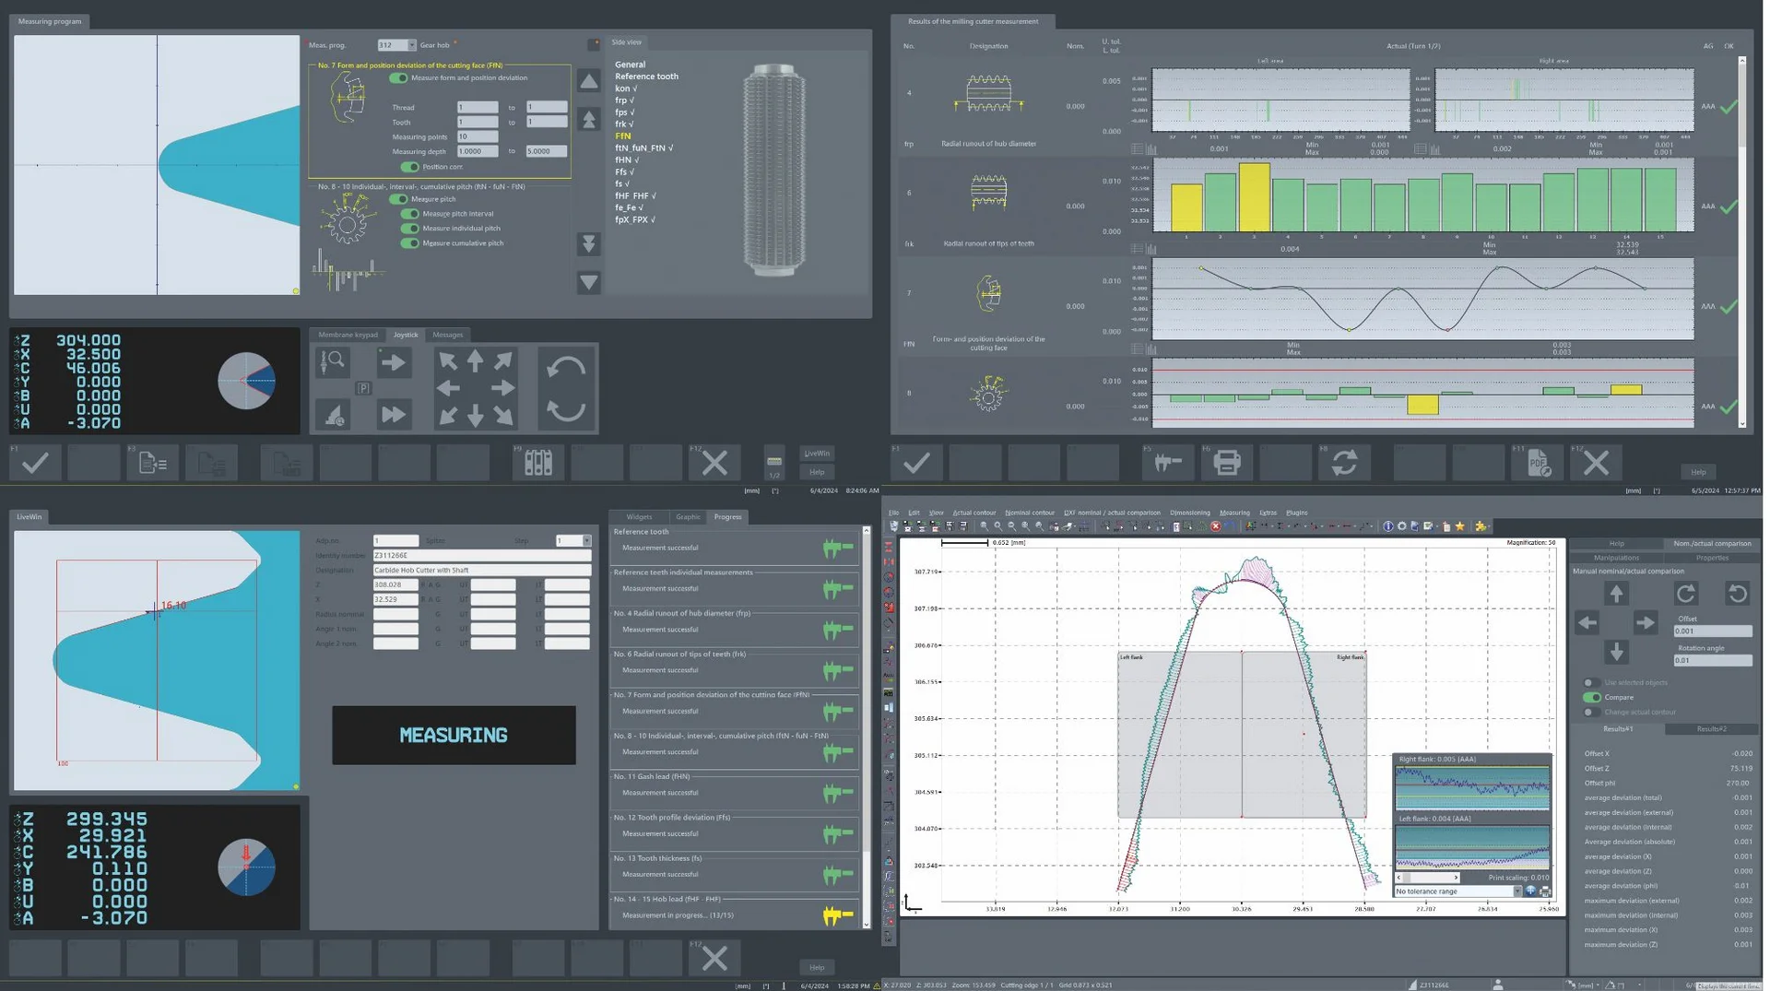Toggle Measure form and position deviation
1770x991 pixels.
398,78
